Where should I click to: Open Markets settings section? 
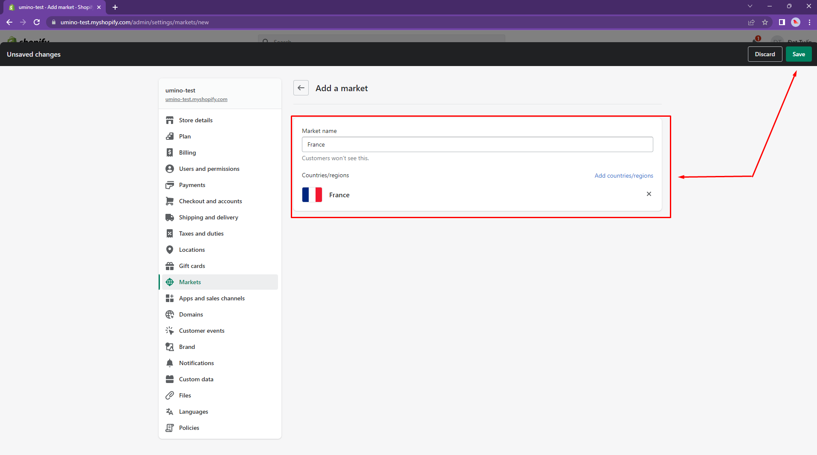pos(190,282)
